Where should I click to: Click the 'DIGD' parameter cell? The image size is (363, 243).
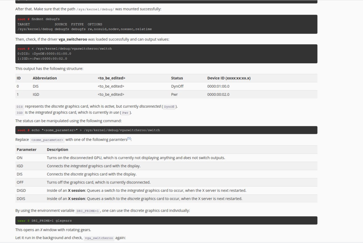pos(21,190)
